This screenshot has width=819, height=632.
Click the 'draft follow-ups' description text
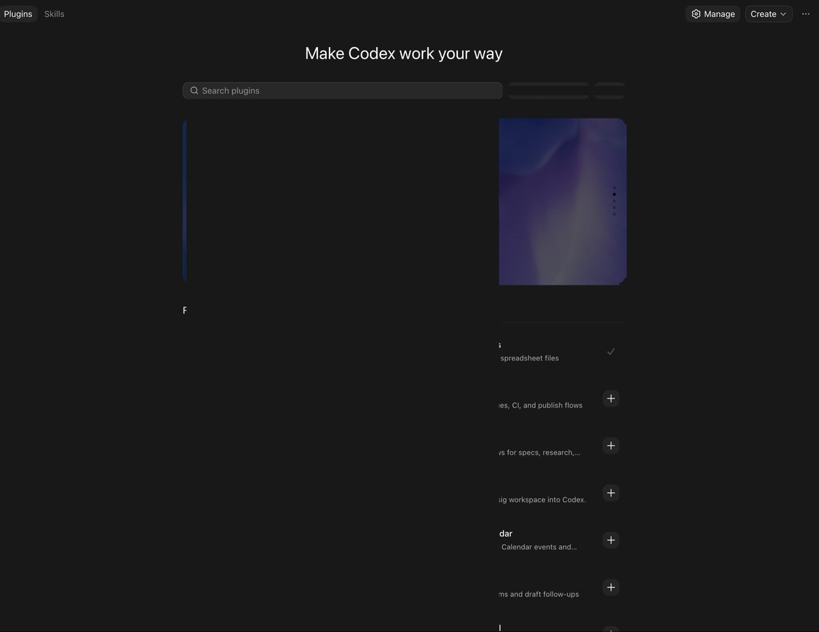tap(552, 594)
